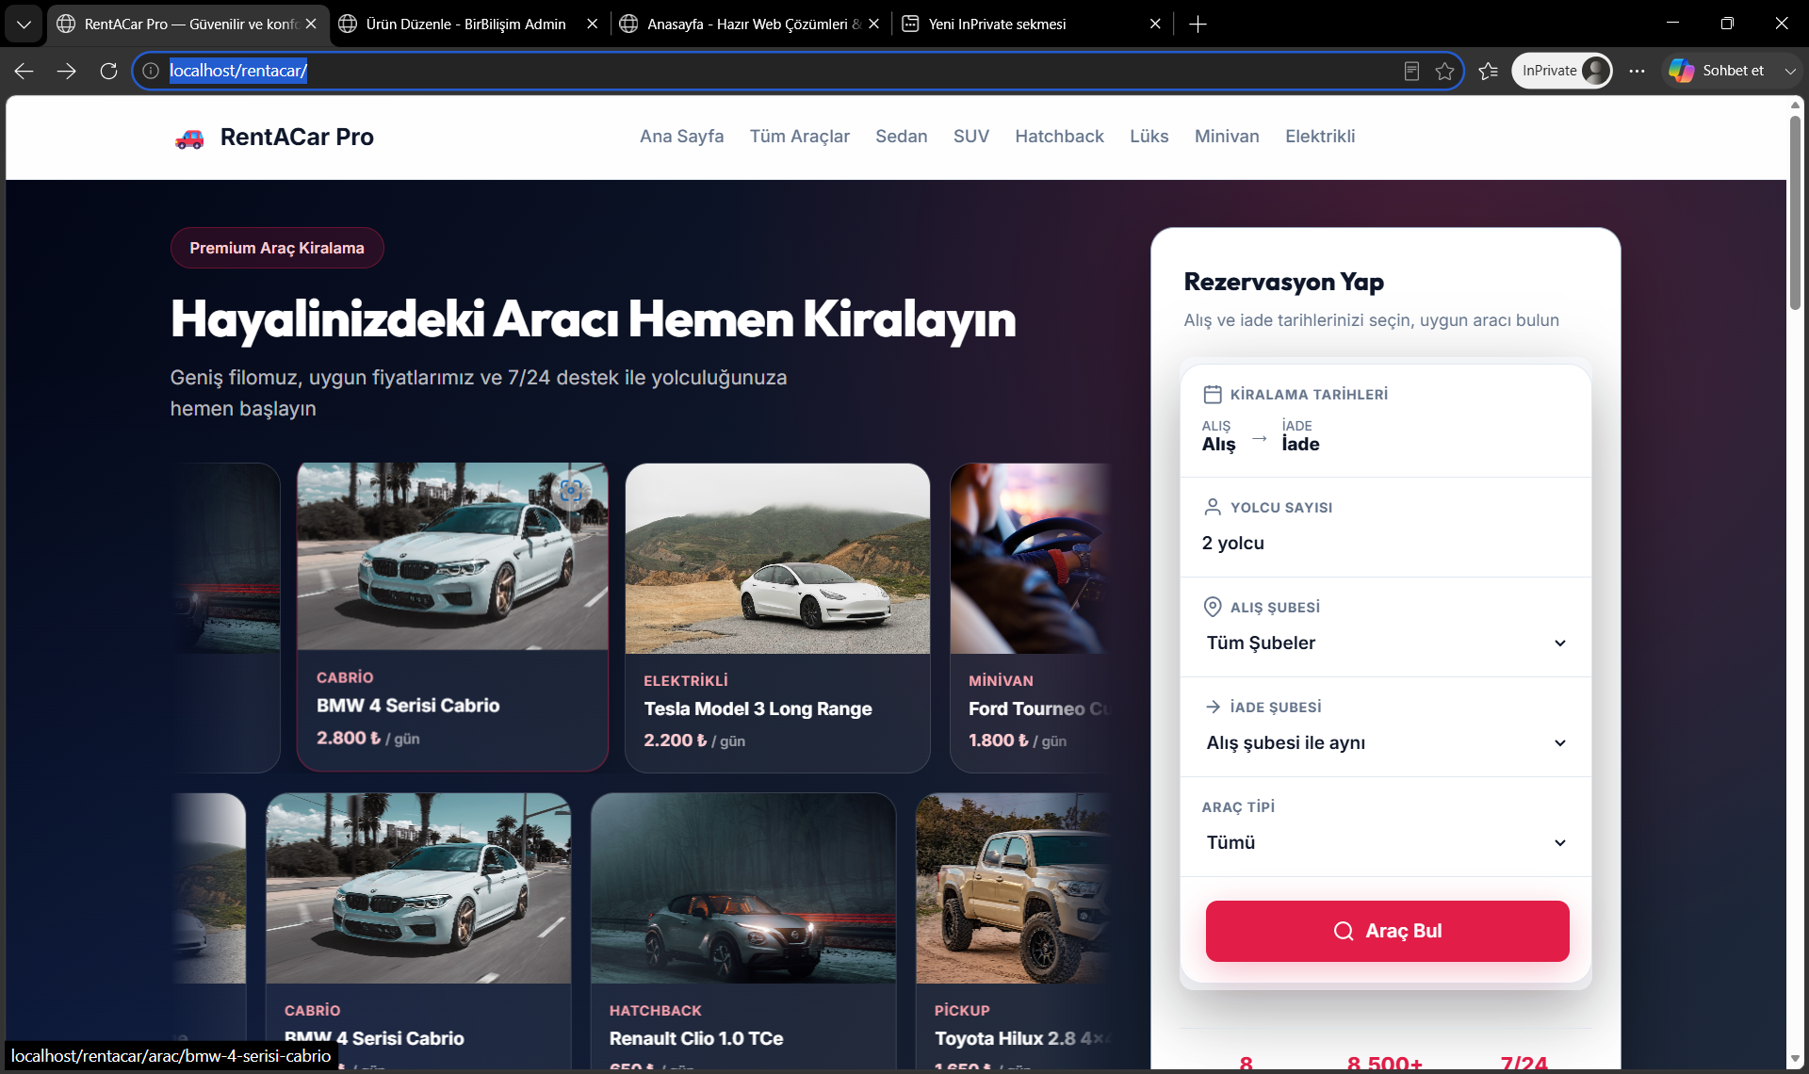
Task: Click the 2 yolcu passenger field
Action: point(1232,543)
